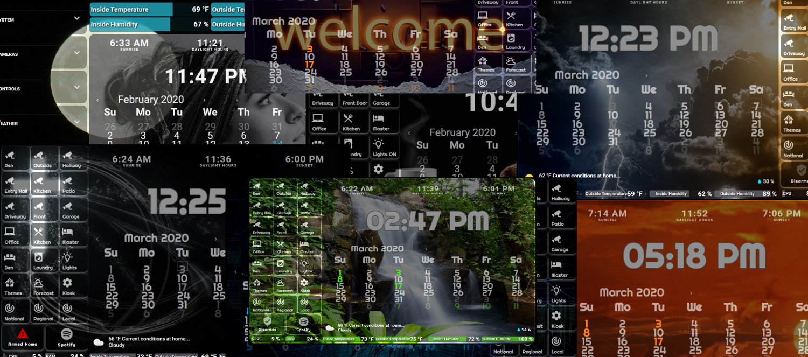Select orange date 17 in the sunset calendar
This screenshot has width=808, height=357.
pyautogui.click(x=658, y=341)
